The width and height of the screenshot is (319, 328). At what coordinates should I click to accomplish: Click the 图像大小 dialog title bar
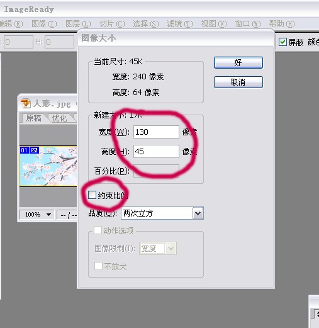(x=176, y=38)
